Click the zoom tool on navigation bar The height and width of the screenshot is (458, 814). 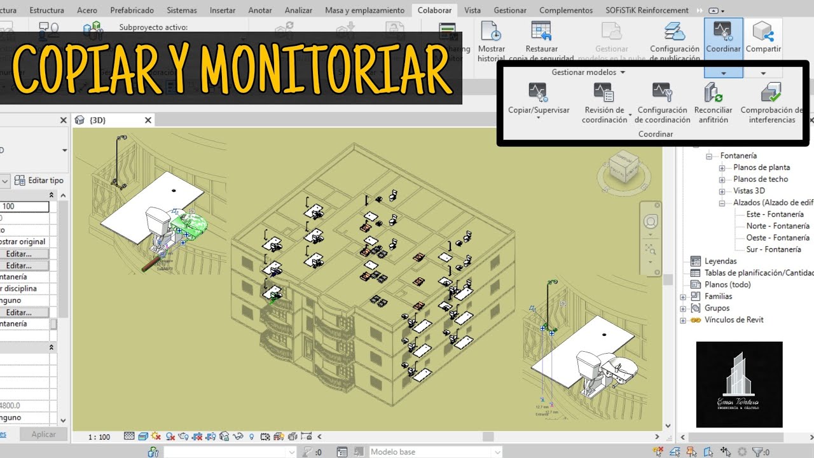pos(650,249)
